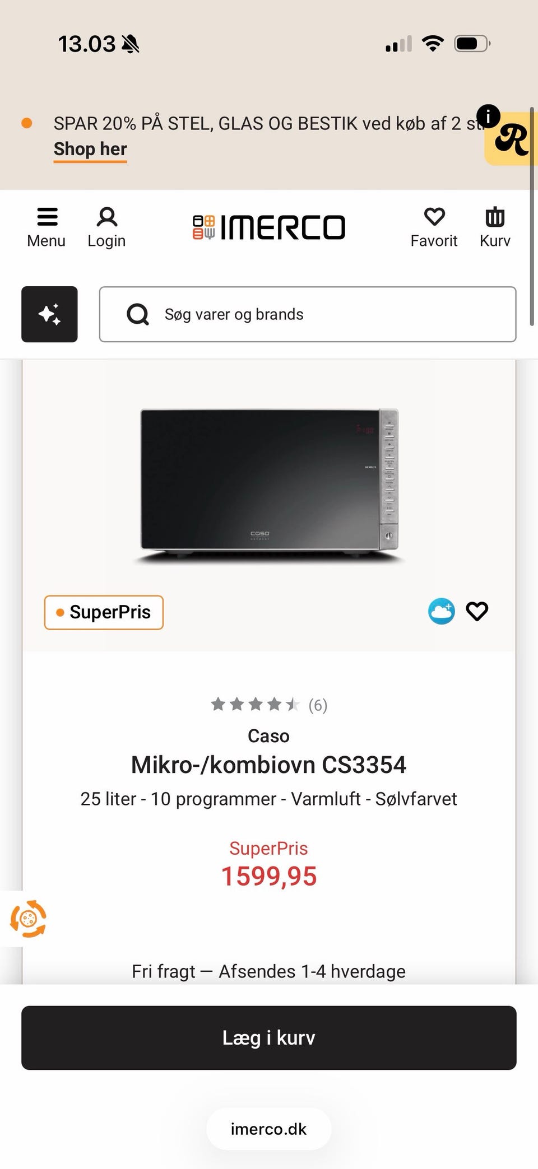Click the info icon near the banner
The height and width of the screenshot is (1169, 538).
tap(488, 117)
